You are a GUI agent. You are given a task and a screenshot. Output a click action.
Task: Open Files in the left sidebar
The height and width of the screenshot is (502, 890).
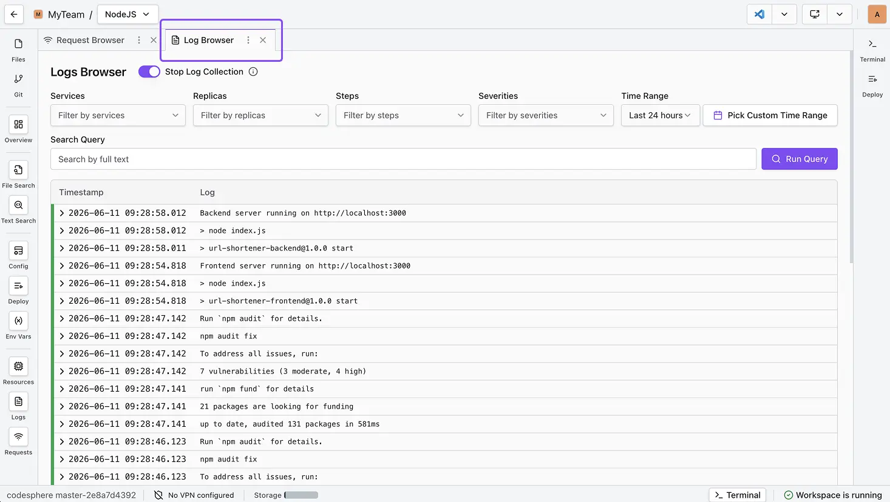18,50
